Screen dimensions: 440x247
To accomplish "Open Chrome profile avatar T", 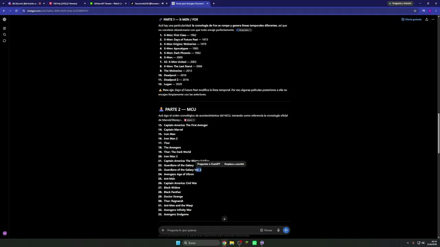I will pos(430,11).
